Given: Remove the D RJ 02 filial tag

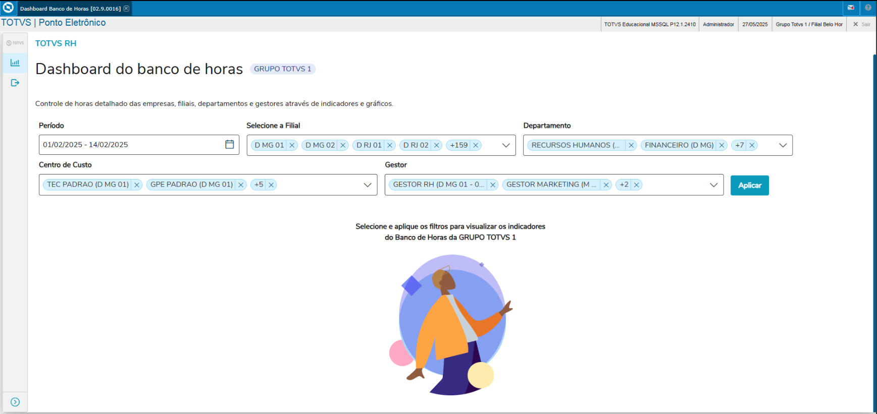Looking at the screenshot, I should point(437,145).
